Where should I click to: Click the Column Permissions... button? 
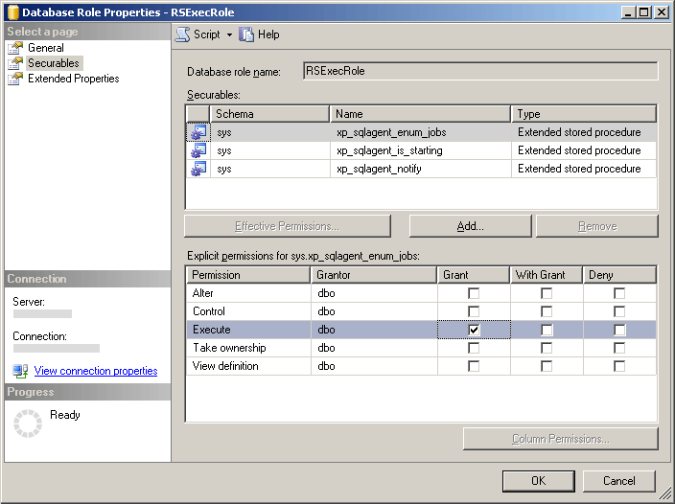point(561,439)
